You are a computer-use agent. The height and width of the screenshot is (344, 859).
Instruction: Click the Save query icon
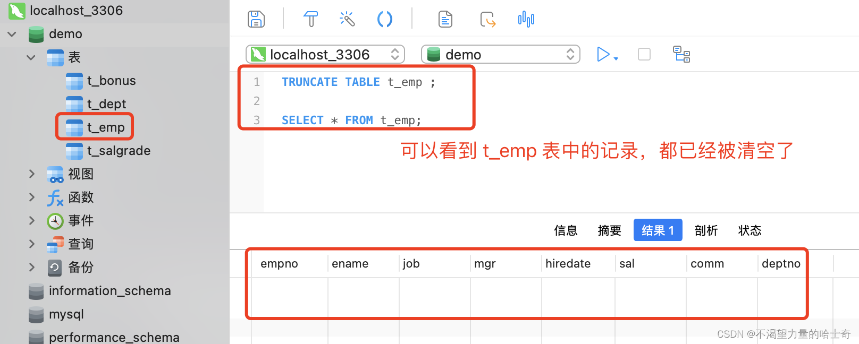[x=256, y=19]
